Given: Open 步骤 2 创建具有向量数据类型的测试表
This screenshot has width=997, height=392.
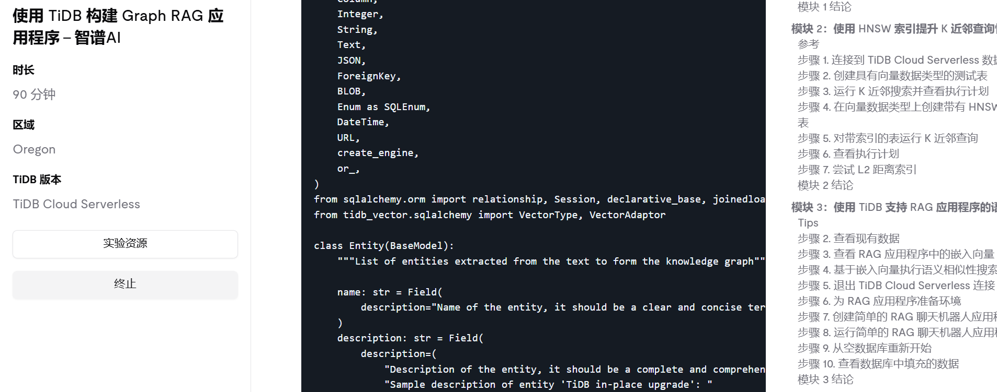Looking at the screenshot, I should pos(892,76).
